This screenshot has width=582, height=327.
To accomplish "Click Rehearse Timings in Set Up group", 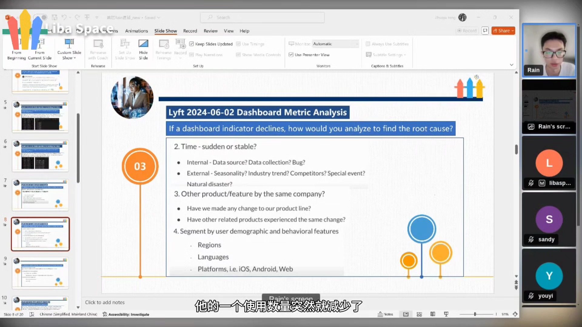I will 164,49.
